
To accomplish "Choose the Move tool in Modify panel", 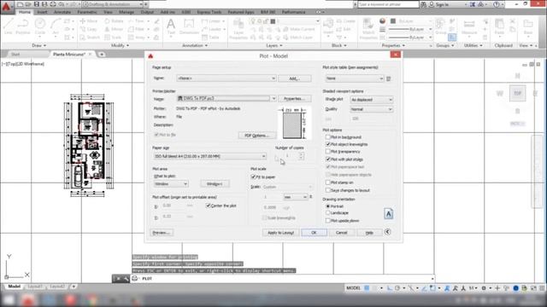I will (x=89, y=21).
